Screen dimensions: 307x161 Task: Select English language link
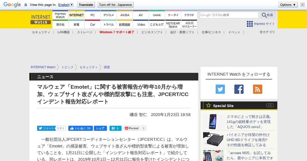coord(64,5)
